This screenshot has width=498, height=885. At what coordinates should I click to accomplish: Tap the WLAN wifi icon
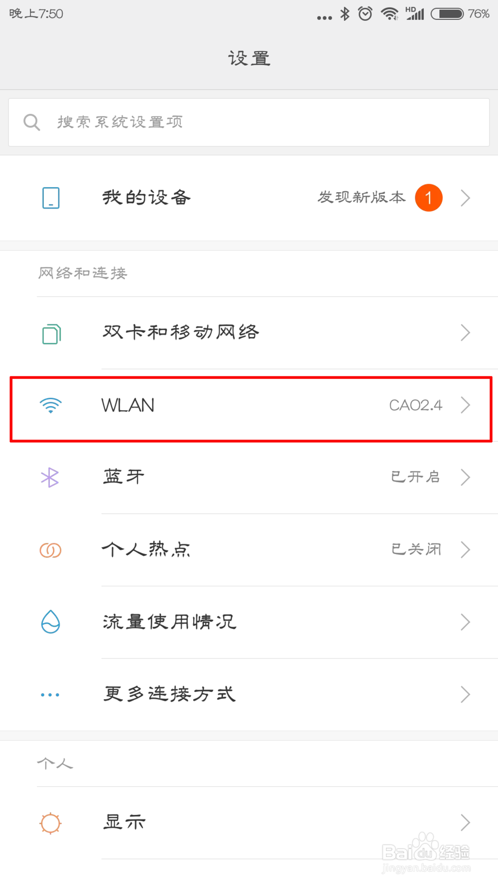tap(51, 406)
